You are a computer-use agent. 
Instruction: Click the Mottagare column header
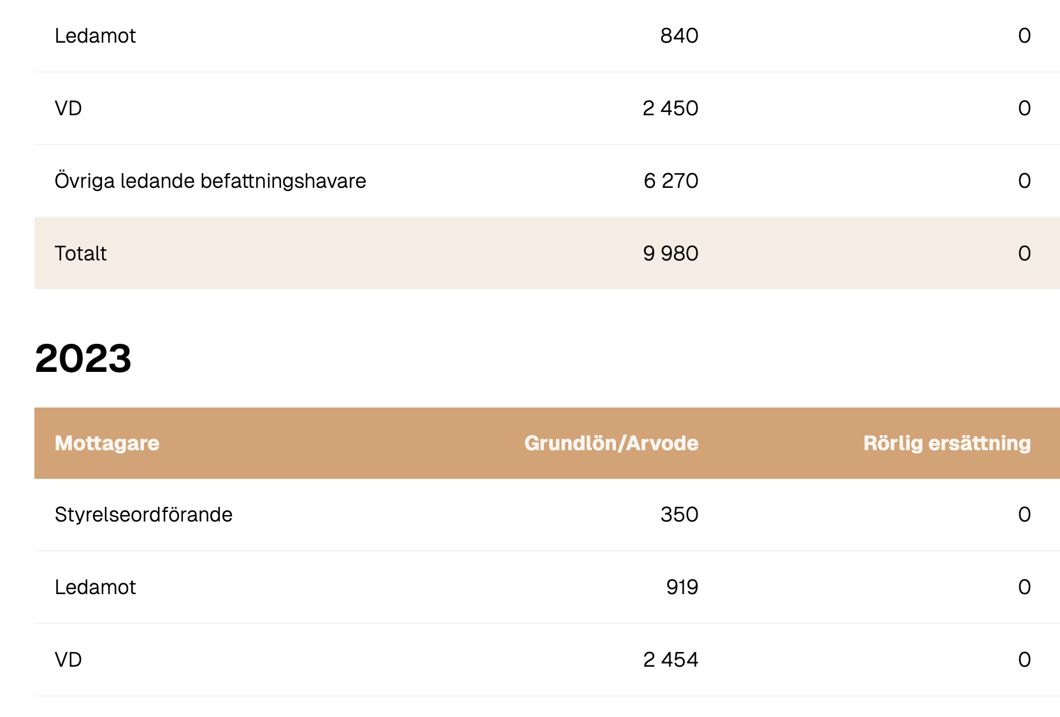107,443
